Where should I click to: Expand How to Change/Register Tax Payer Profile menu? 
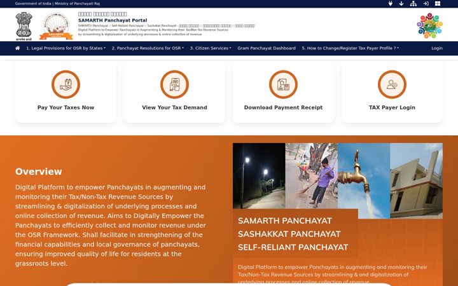(350, 48)
